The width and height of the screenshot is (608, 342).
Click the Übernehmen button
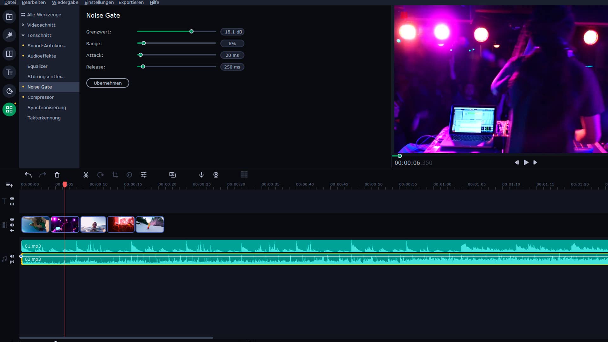point(108,83)
